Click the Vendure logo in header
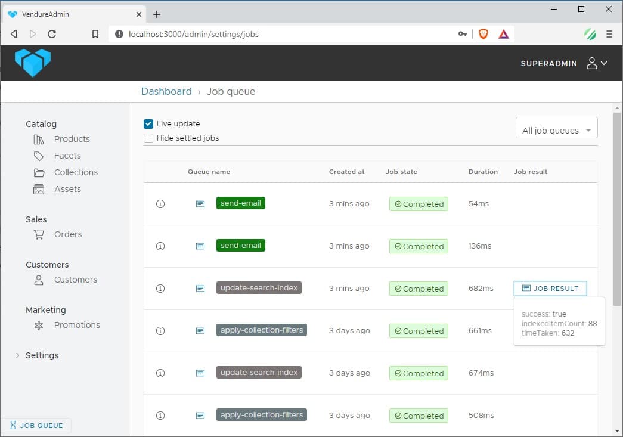Screen dimensions: 623x437 [x=33, y=63]
